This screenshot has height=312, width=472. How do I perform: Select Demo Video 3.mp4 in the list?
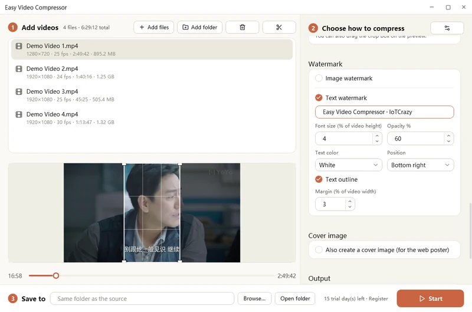152,95
